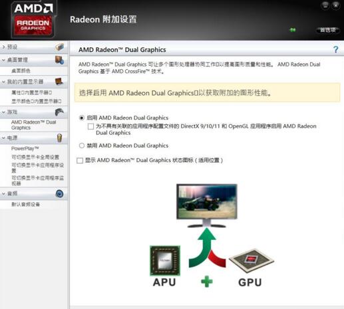
Task: Toggle the Dual Graphics status icon checkbox
Action: [x=80, y=160]
